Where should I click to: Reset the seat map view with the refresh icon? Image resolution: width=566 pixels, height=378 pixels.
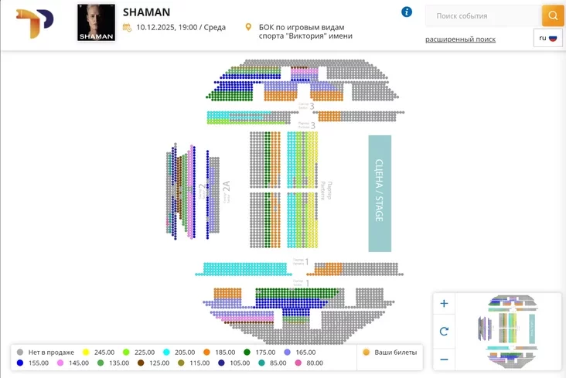pos(444,332)
